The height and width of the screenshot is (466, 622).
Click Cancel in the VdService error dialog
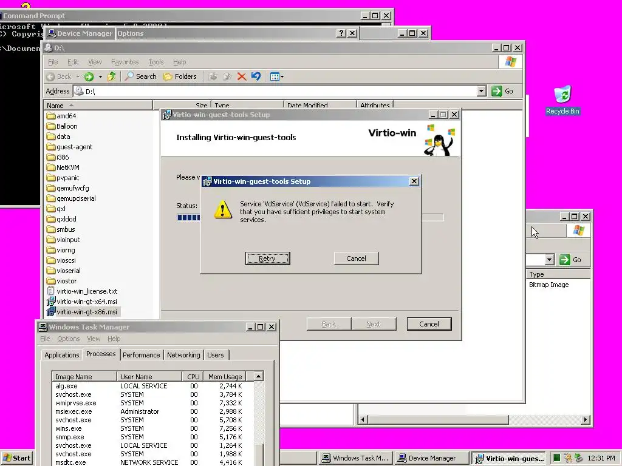(356, 258)
